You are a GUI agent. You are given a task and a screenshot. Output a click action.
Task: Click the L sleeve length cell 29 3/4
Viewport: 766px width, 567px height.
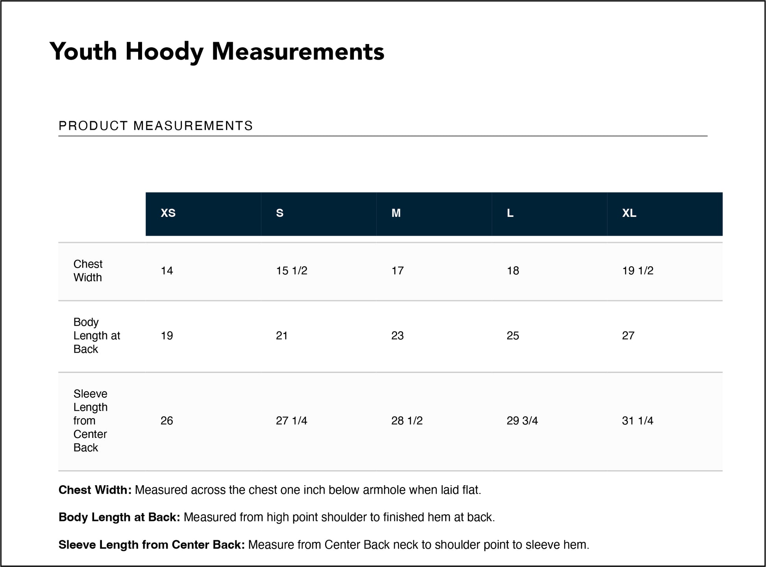point(522,421)
